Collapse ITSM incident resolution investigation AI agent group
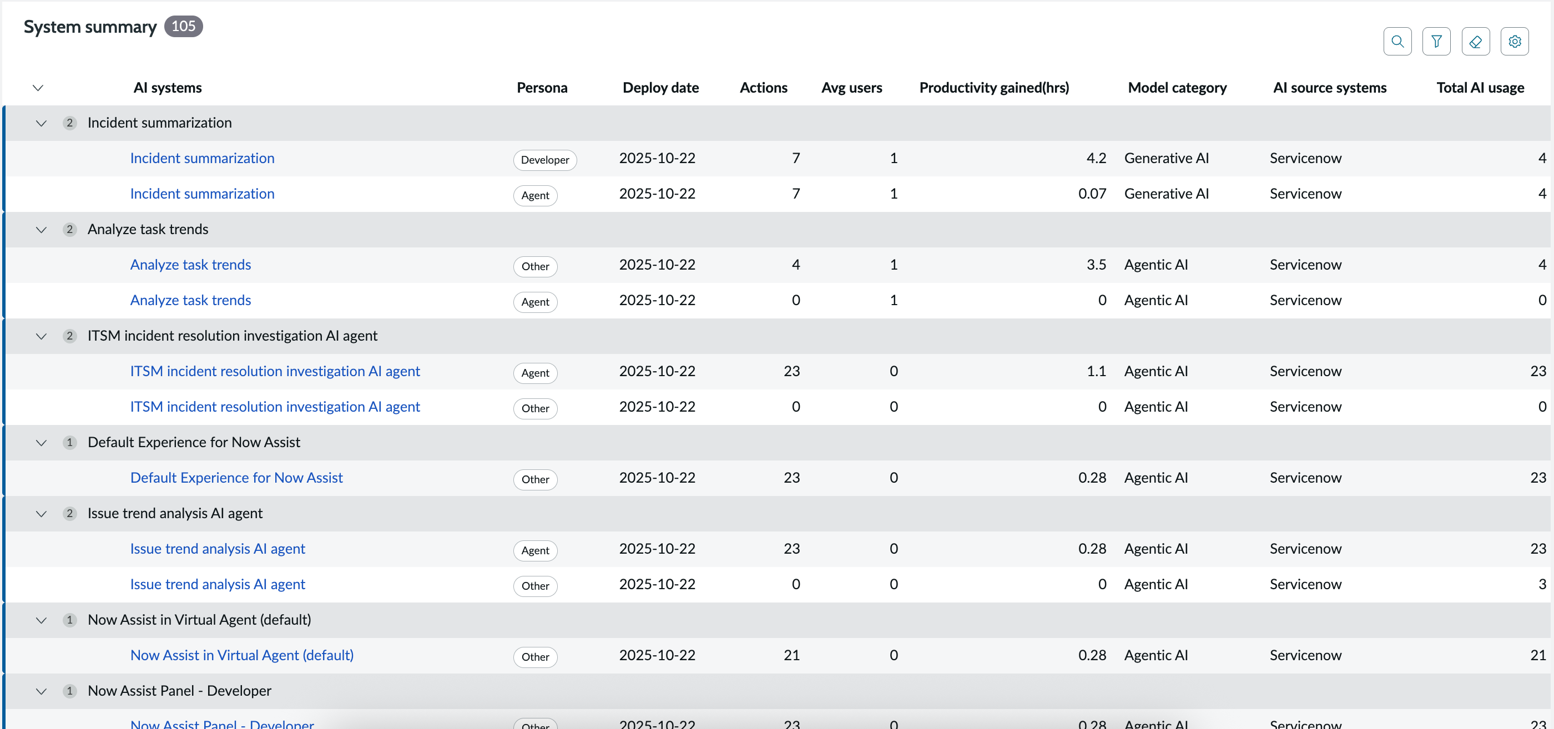 (41, 336)
